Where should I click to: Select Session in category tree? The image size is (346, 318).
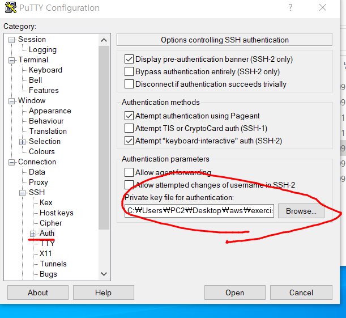point(32,39)
